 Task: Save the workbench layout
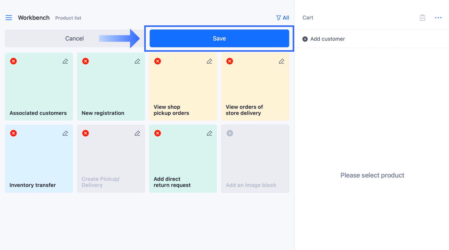[219, 39]
